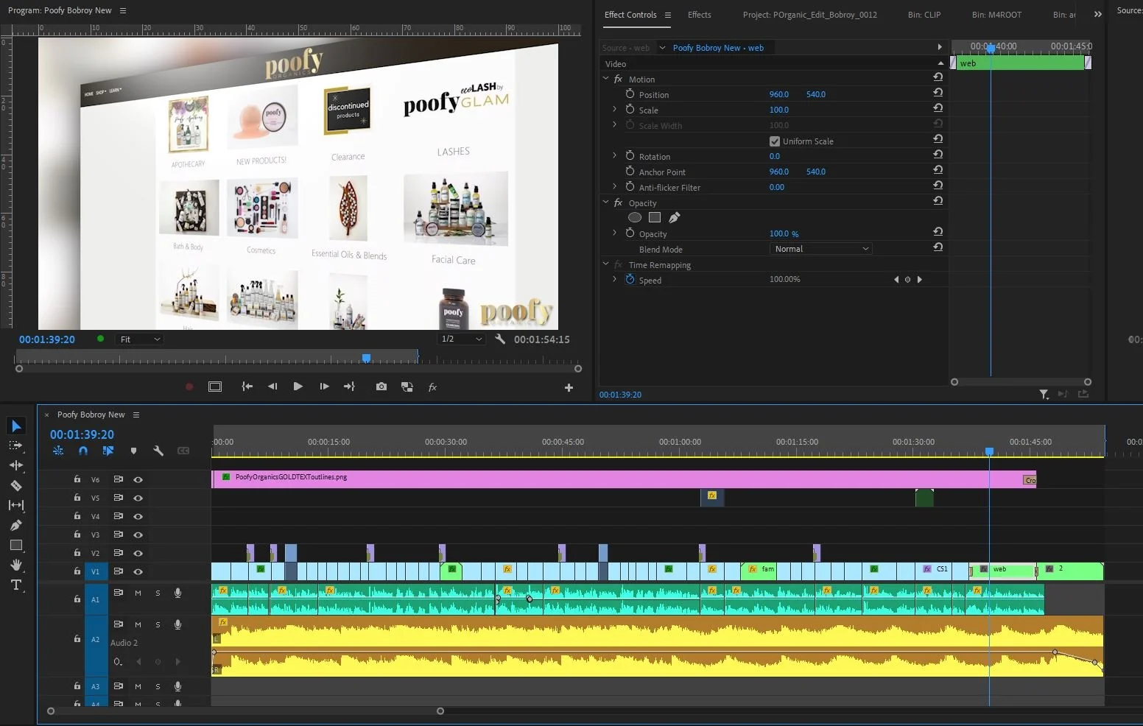Collapse the Opacity effect group
This screenshot has width=1143, height=726.
[605, 202]
